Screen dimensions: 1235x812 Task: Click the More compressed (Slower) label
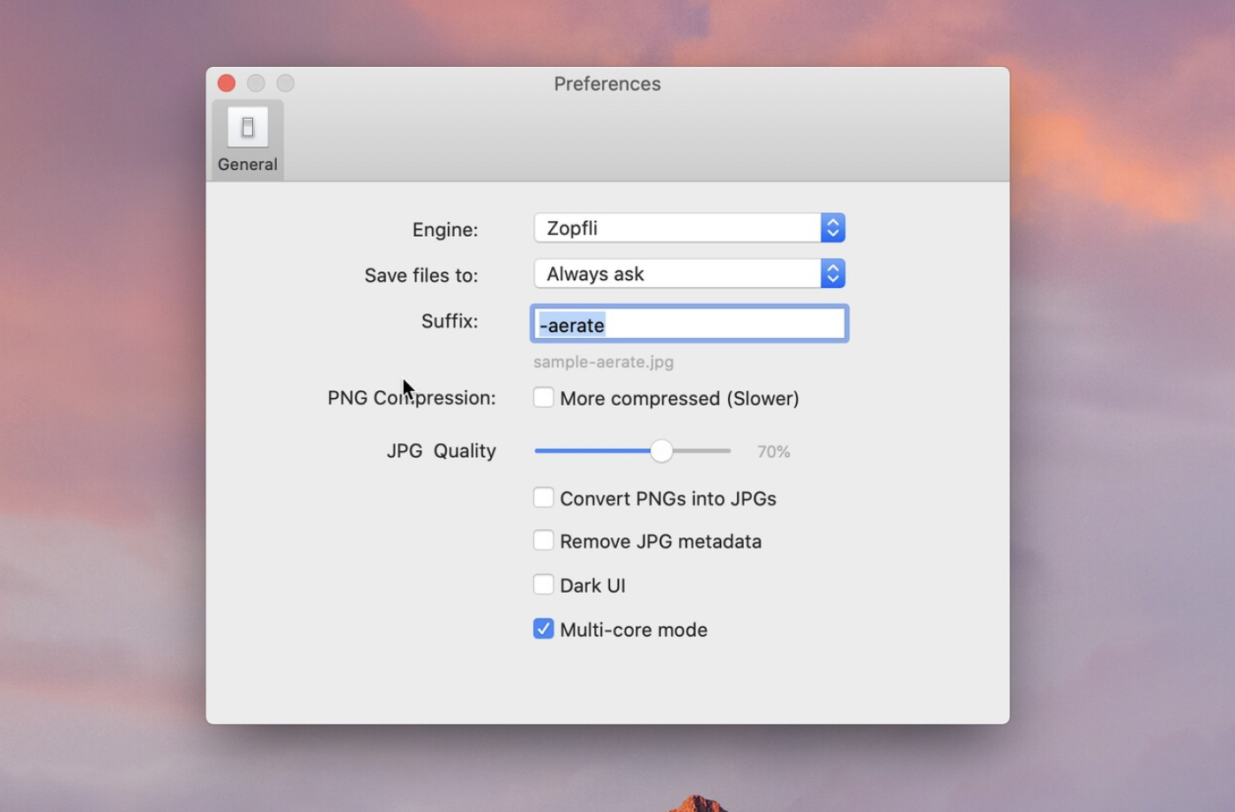679,398
